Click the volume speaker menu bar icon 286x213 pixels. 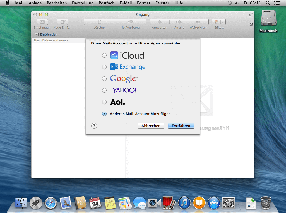[237, 3]
